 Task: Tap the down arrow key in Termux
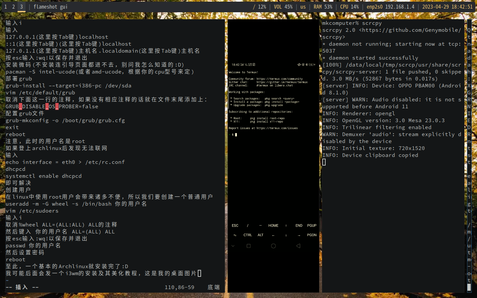coord(286,235)
